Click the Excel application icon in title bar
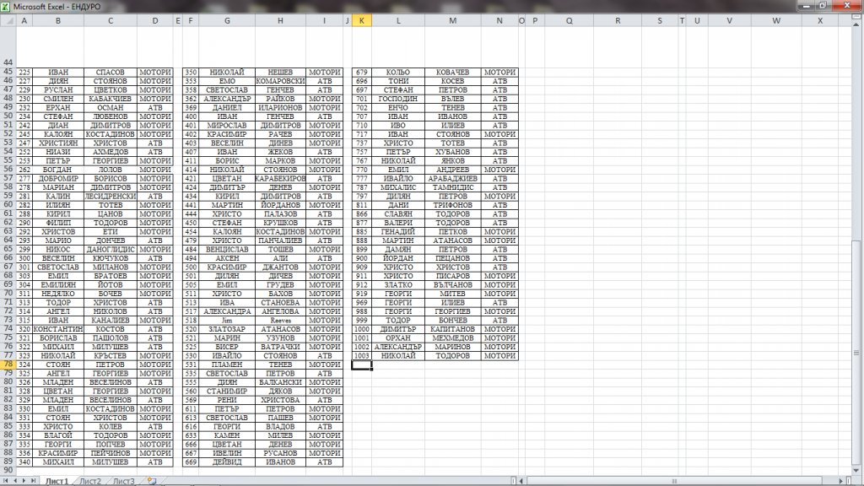The width and height of the screenshot is (864, 486). 6,7
